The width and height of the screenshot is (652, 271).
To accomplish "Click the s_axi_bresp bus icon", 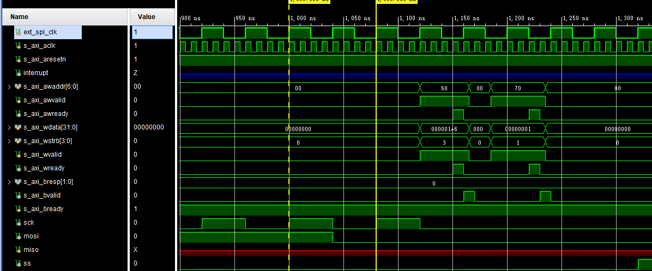I will (18, 182).
